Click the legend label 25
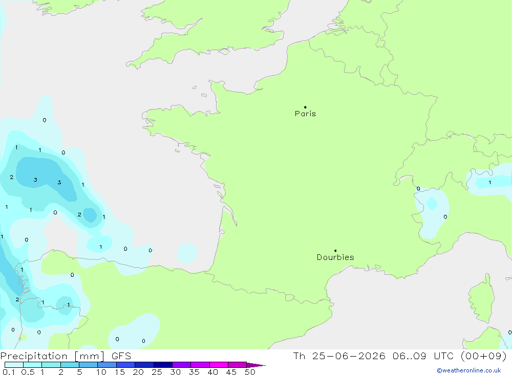 coord(157,372)
